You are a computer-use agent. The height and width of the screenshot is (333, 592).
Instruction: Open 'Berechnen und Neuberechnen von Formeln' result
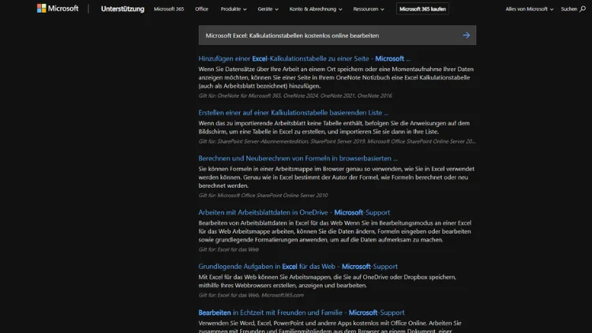click(x=298, y=158)
